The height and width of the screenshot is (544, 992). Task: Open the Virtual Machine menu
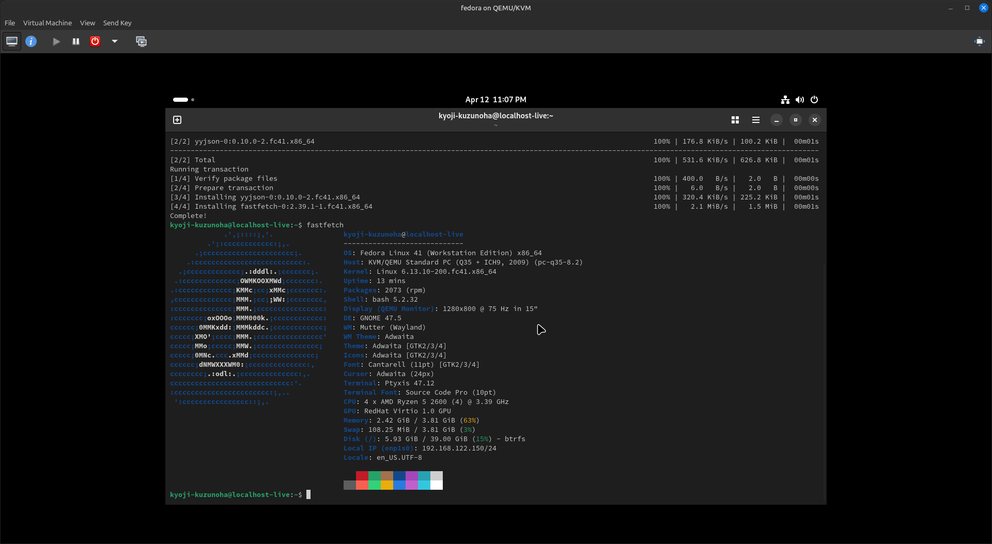[48, 23]
